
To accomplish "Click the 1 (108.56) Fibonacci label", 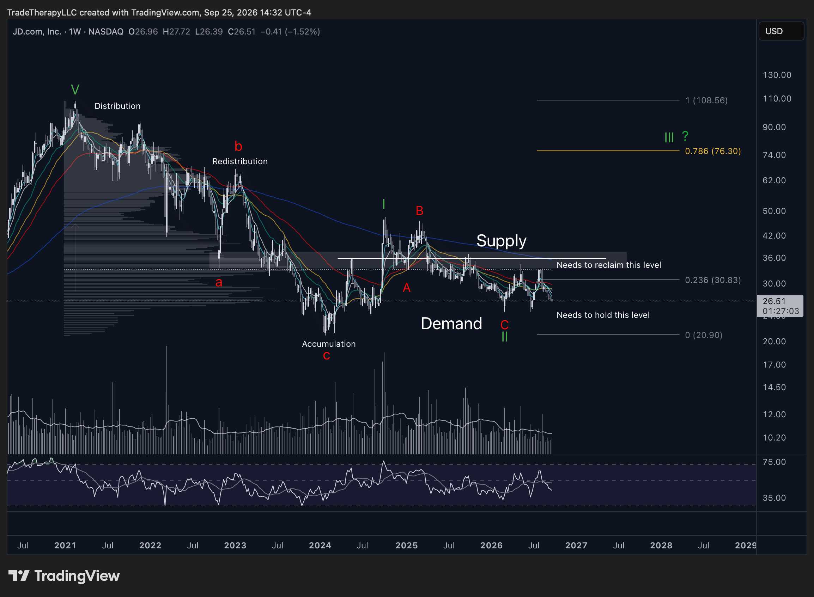I will pos(706,100).
